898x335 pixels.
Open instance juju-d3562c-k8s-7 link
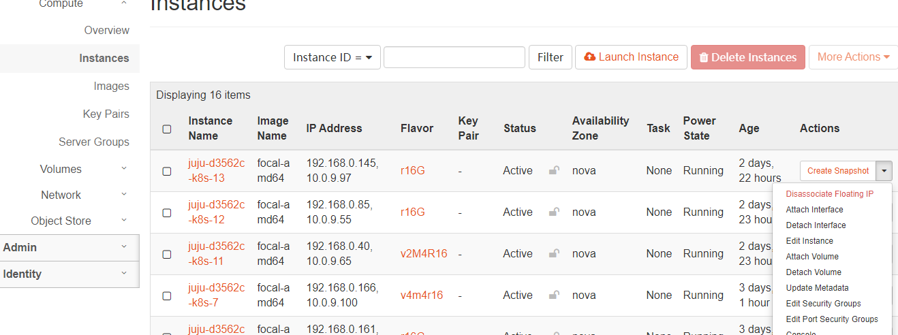click(217, 296)
